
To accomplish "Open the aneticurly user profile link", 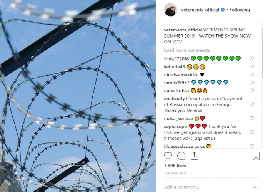I will point(175,99).
